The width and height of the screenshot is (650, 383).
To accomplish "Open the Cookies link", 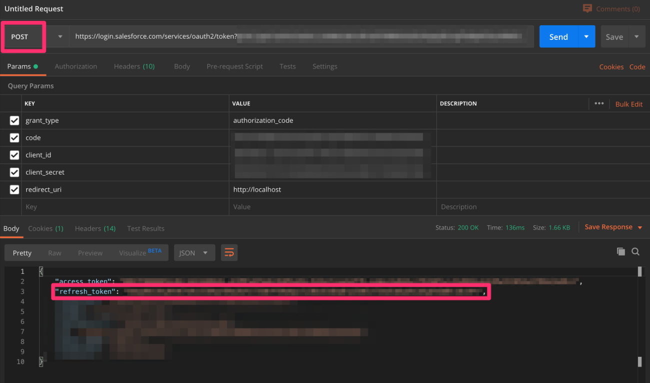I will 611,67.
